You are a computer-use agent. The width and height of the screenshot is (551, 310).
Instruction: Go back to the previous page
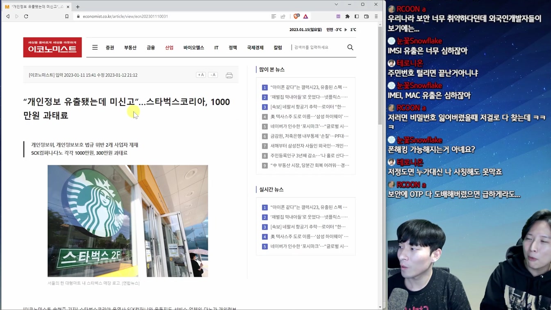pyautogui.click(x=8, y=16)
